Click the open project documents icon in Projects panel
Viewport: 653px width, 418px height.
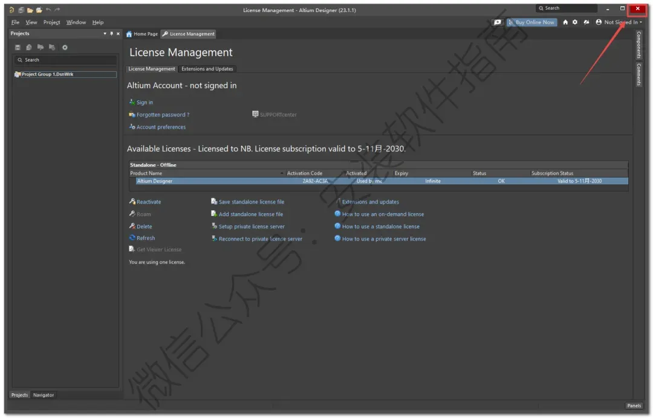point(41,47)
